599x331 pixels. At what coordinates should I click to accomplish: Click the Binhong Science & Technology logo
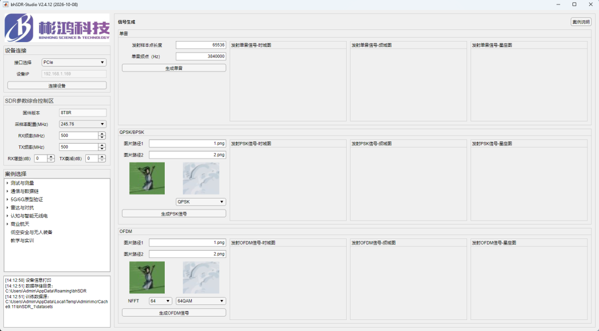(57, 28)
